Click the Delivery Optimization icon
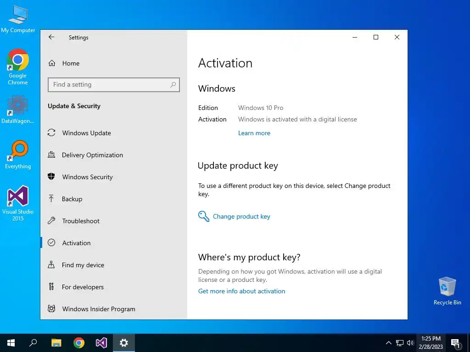The height and width of the screenshot is (352, 470). (51, 155)
